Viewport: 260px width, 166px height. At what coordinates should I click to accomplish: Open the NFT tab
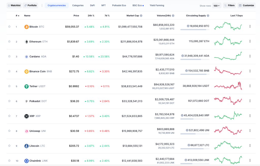[x=104, y=6]
